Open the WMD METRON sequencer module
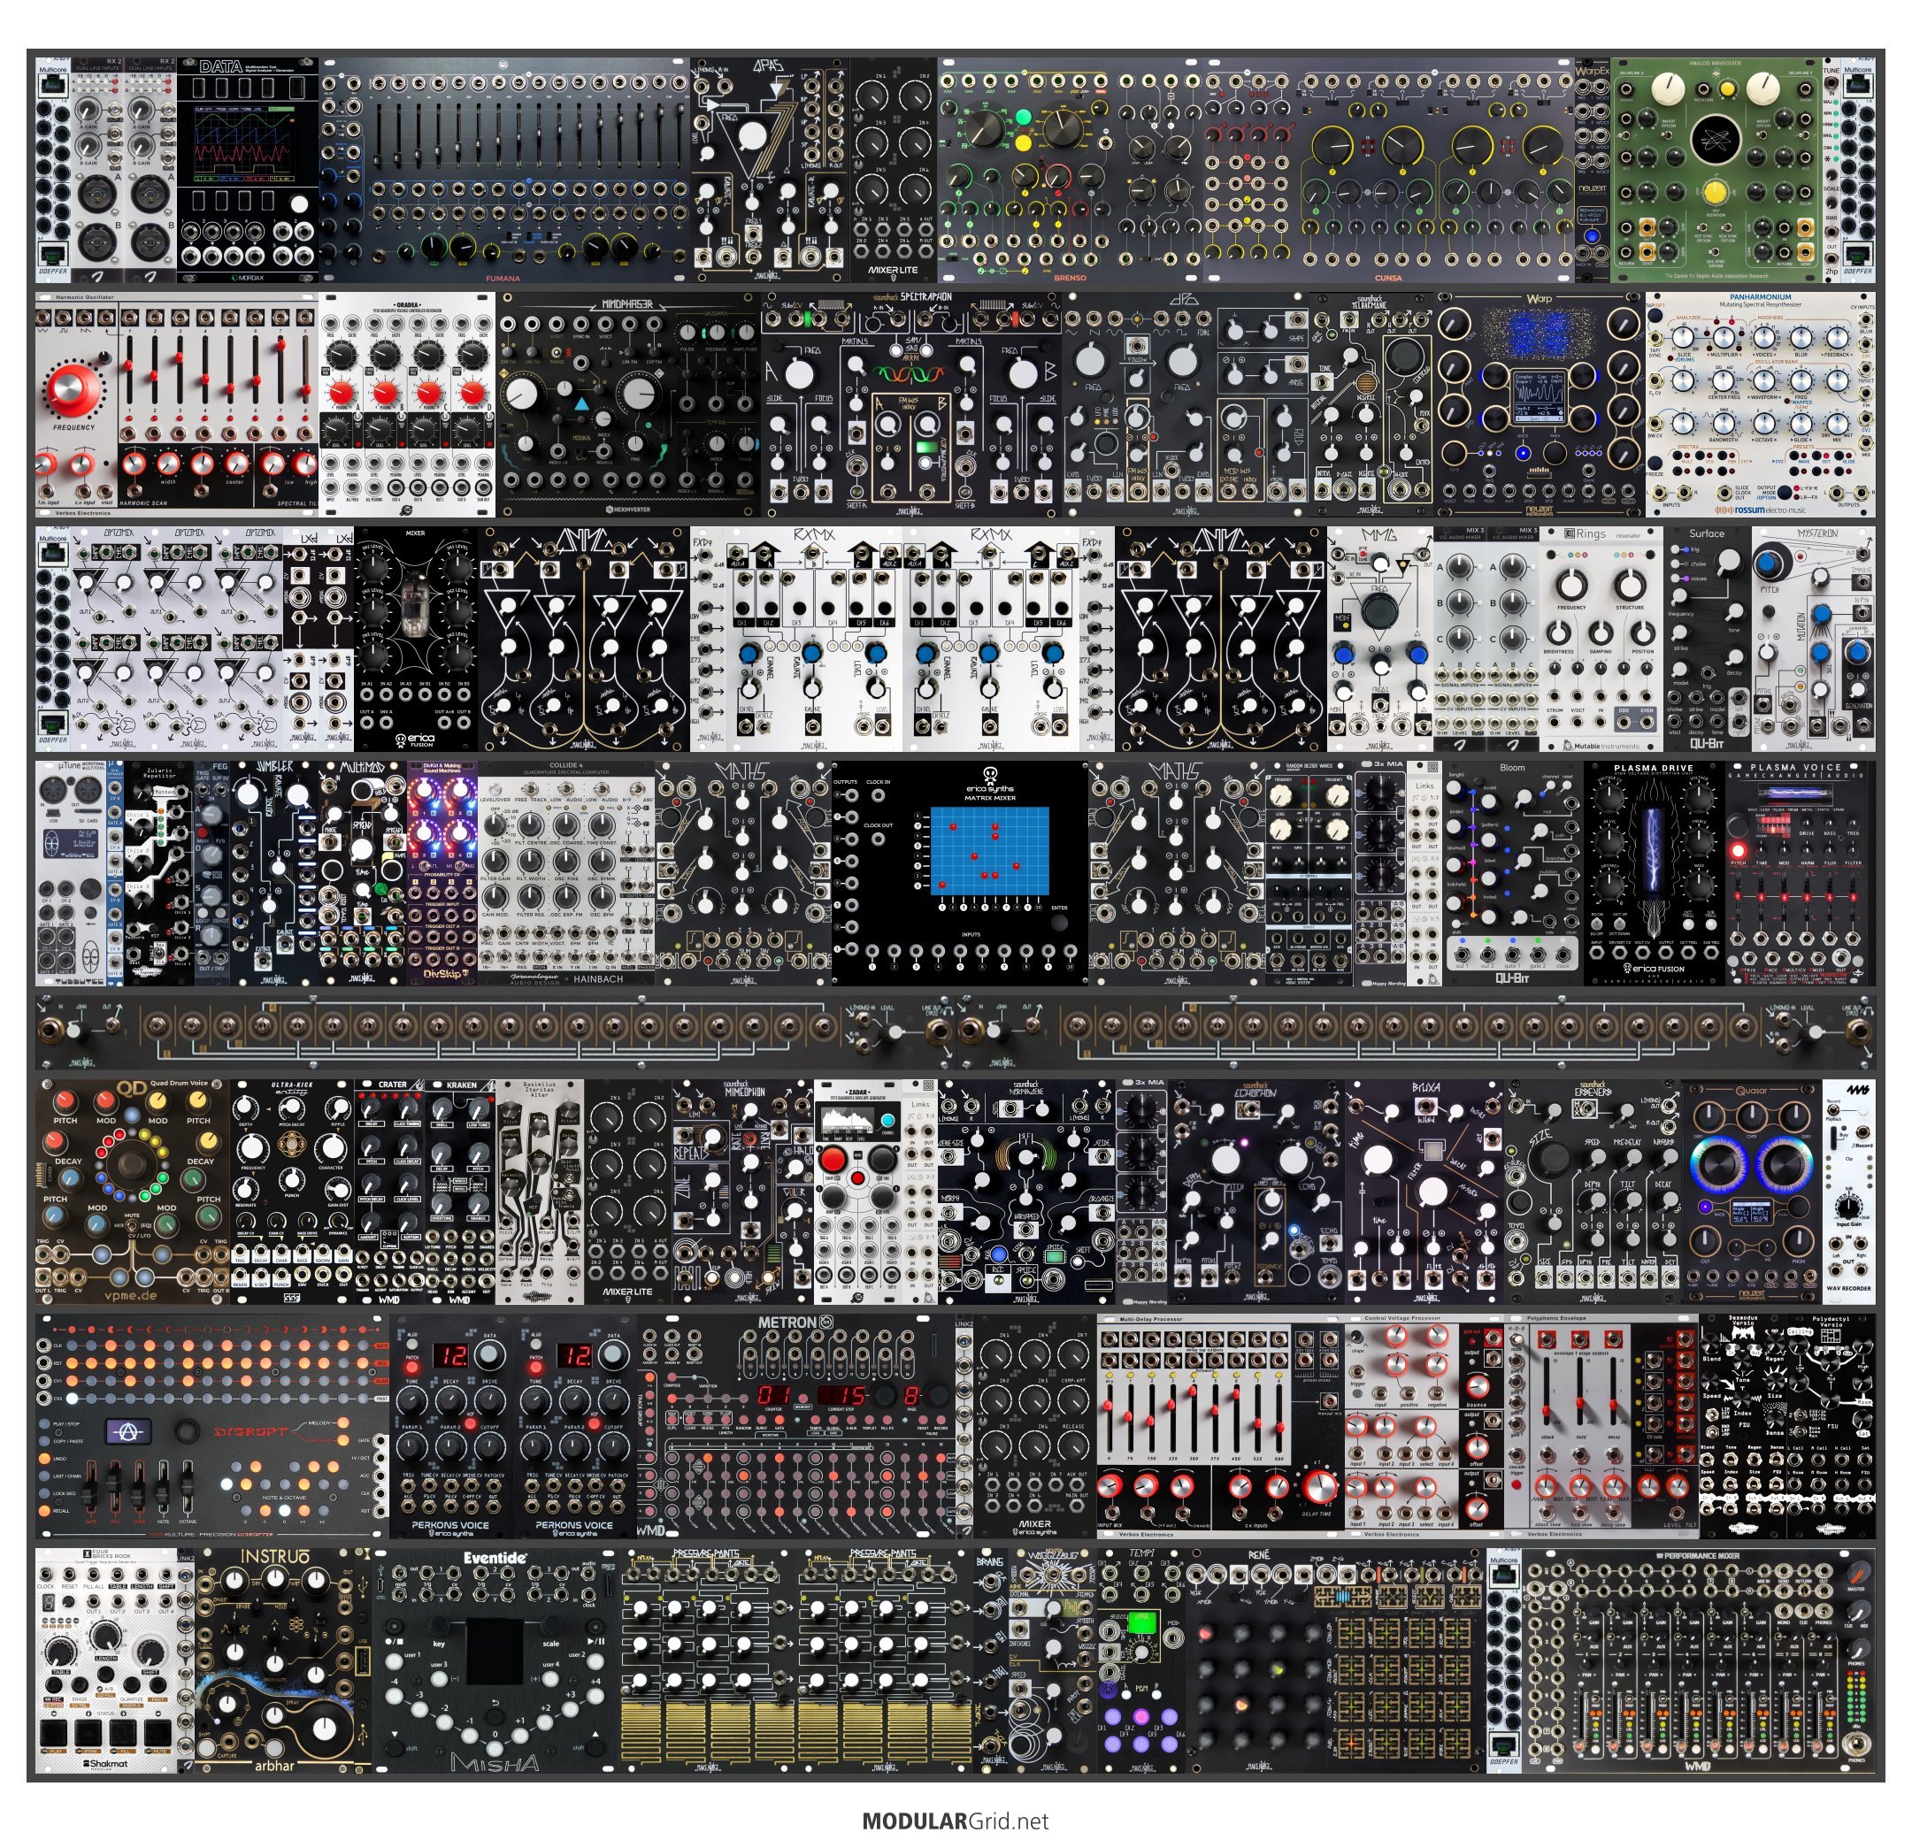The height and width of the screenshot is (1840, 1912). coord(795,1426)
